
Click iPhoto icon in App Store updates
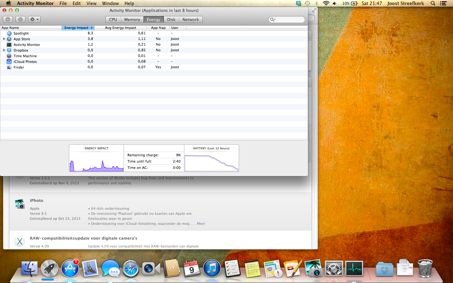point(20,204)
